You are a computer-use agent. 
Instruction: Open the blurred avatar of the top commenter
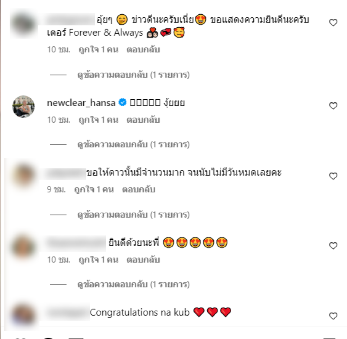(x=23, y=24)
